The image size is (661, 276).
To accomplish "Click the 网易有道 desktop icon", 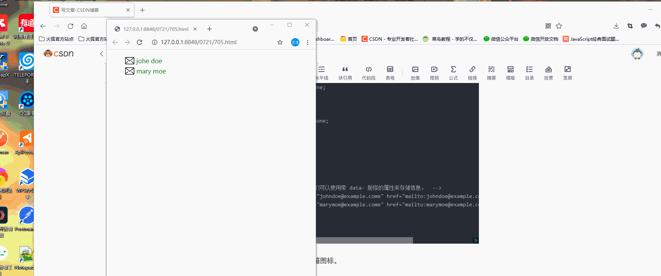I will 25,27.
